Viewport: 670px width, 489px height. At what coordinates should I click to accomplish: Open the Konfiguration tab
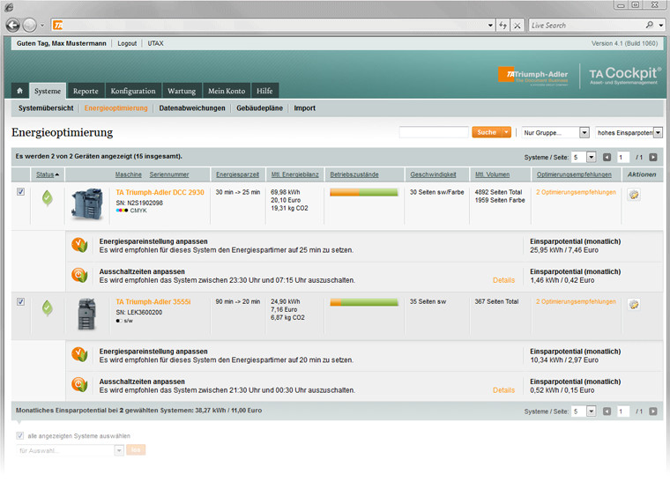click(x=133, y=91)
